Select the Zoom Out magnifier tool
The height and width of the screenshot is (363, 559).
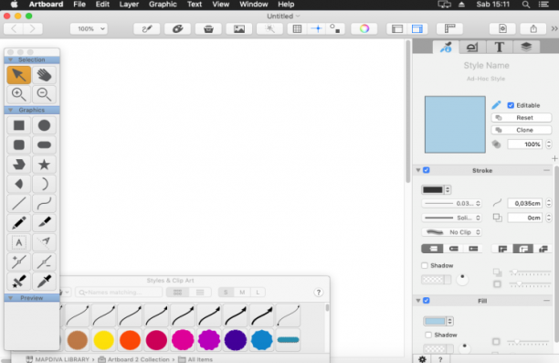click(44, 94)
